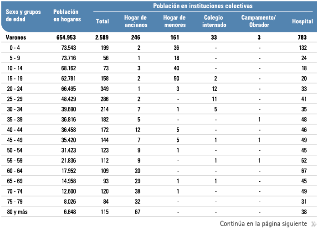Select the 'Hogar de menores' column header
The height and width of the screenshot is (231, 318).
[174, 21]
